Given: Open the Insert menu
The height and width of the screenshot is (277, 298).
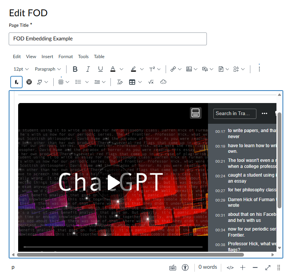Looking at the screenshot, I should [x=47, y=57].
